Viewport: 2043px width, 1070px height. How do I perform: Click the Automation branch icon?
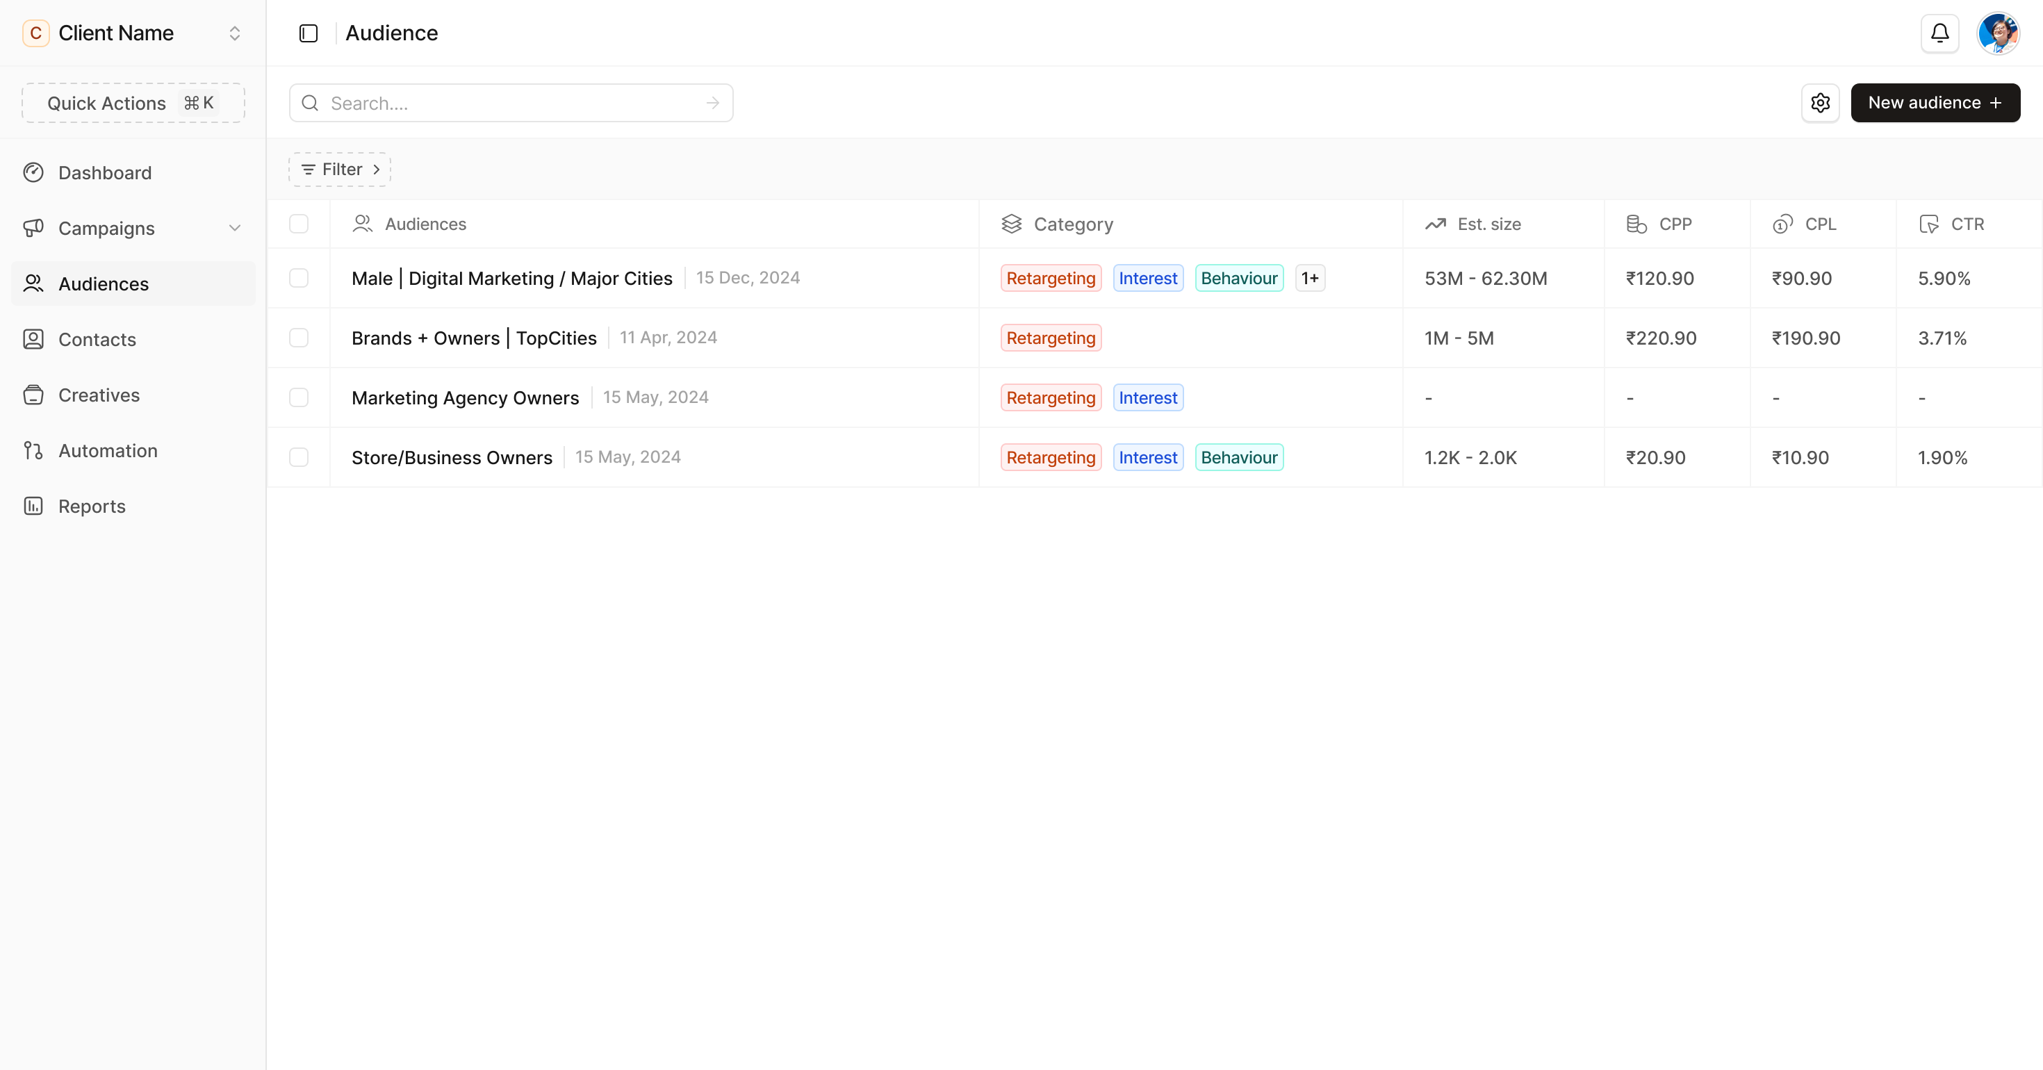[x=33, y=450]
